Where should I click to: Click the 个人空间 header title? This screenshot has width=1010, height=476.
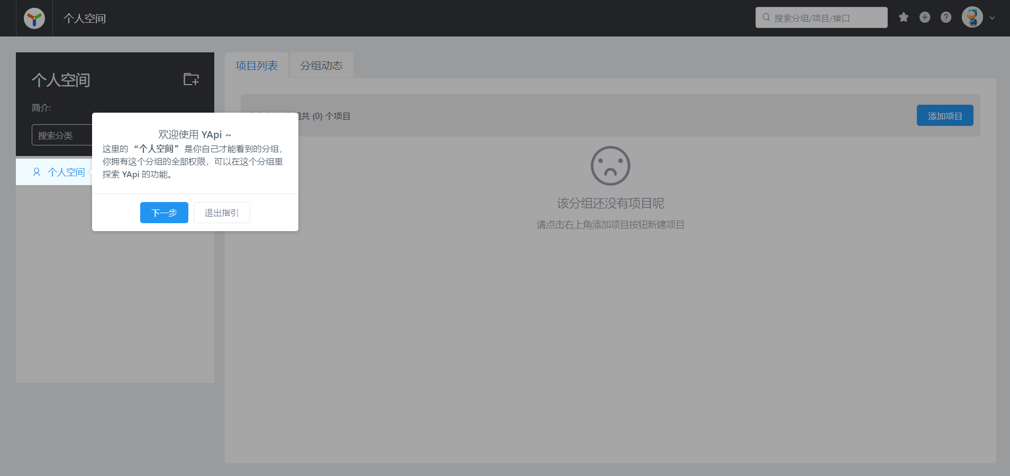point(85,19)
